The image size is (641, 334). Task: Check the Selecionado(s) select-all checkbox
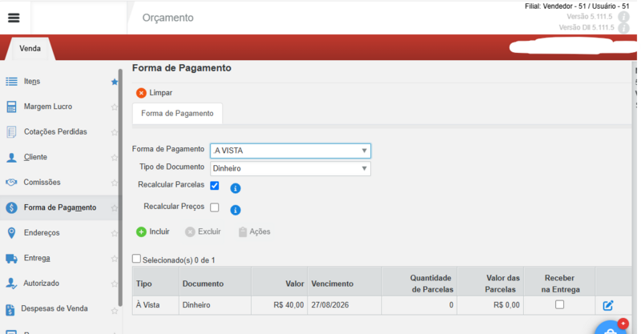click(x=136, y=259)
